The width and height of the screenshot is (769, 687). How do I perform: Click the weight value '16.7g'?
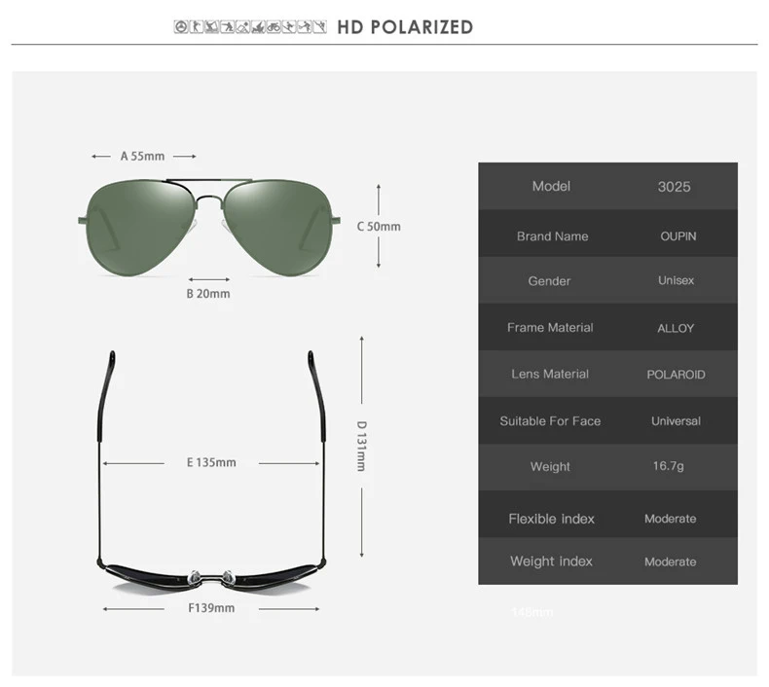point(668,466)
